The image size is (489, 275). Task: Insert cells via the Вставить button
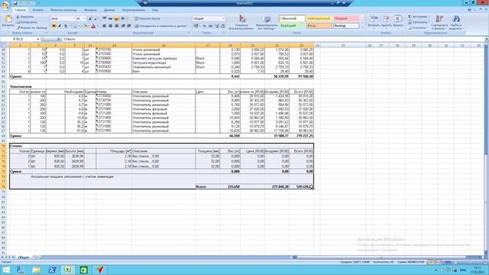(x=374, y=22)
